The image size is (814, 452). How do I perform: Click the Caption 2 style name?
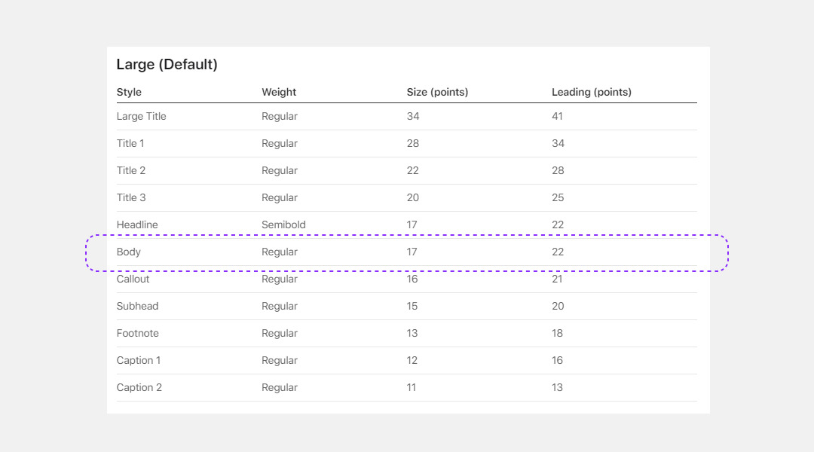[x=139, y=387]
